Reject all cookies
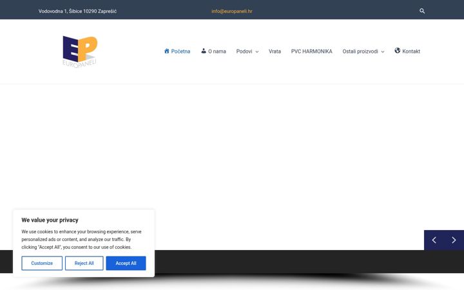This screenshot has width=464, height=290. [x=84, y=263]
